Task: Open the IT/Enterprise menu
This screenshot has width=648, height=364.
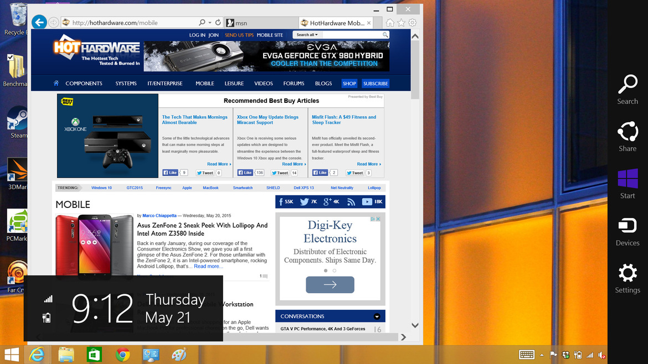Action: 165,84
